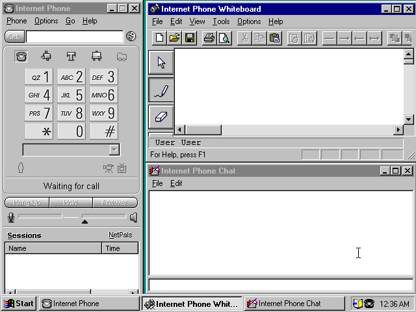
Task: Click in the call address input field
Action: [75, 36]
